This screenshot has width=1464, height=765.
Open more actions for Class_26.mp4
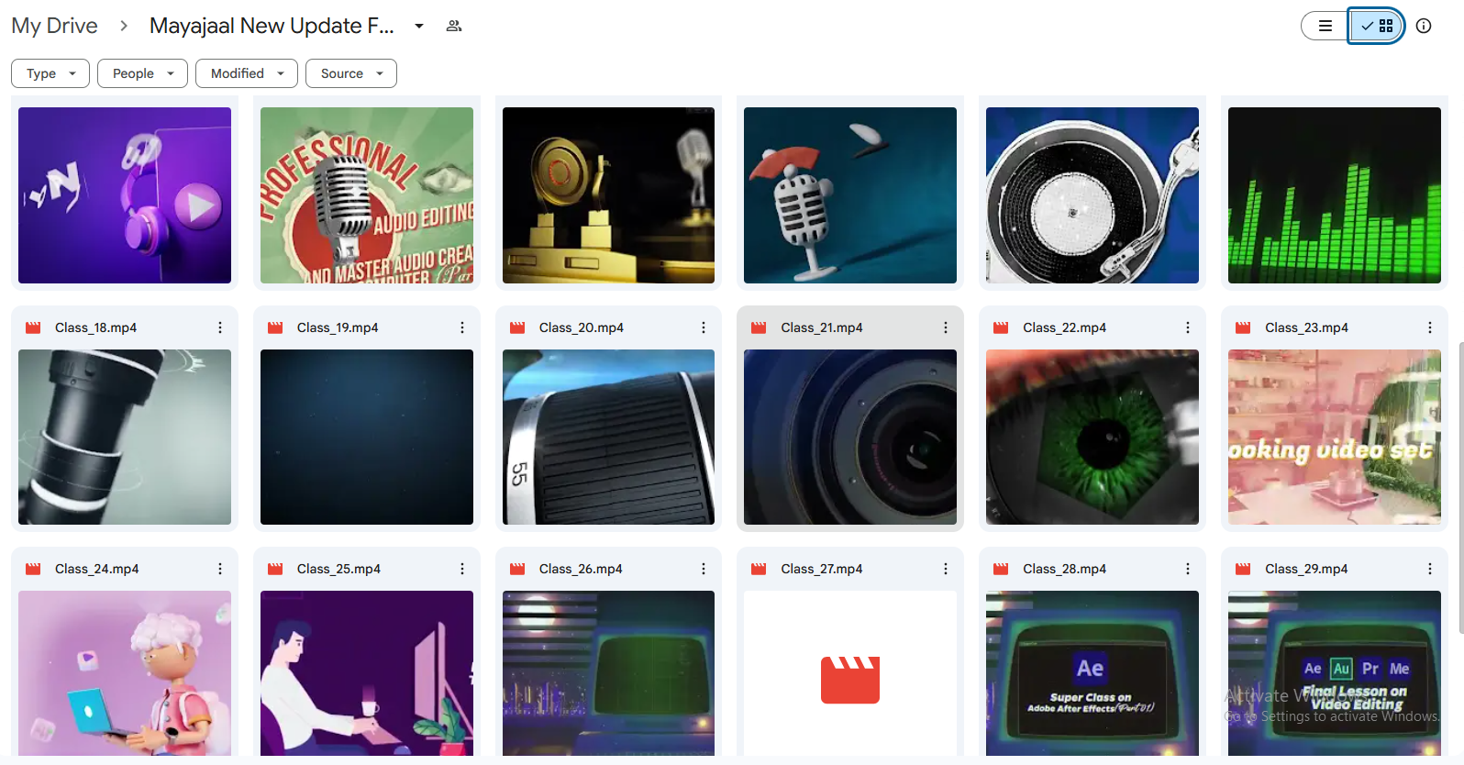(704, 569)
